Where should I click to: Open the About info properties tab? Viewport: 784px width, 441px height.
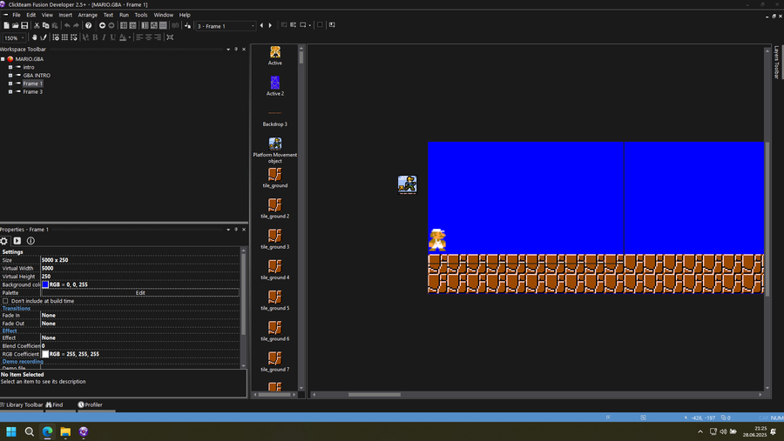pyautogui.click(x=30, y=241)
